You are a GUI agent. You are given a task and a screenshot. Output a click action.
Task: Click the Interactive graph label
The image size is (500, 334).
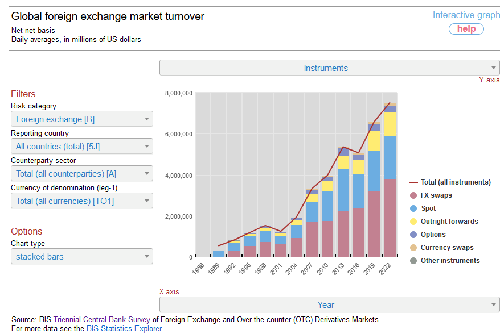click(466, 15)
